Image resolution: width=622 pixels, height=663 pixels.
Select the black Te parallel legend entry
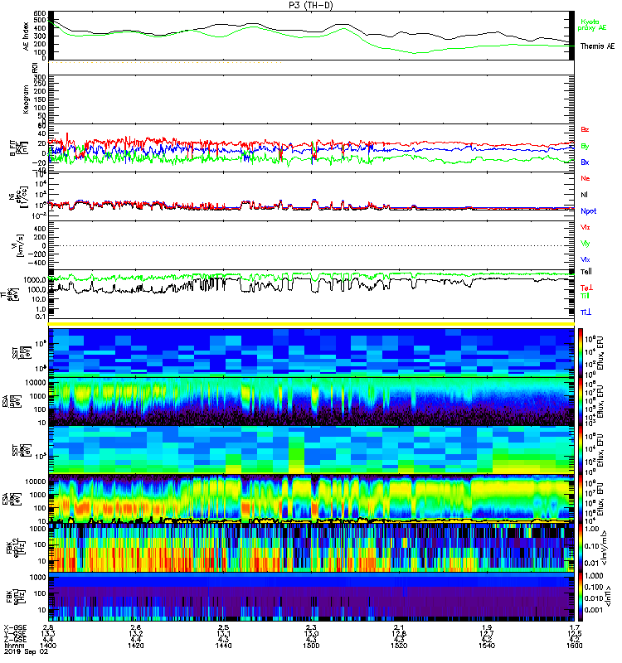pyautogui.click(x=586, y=272)
